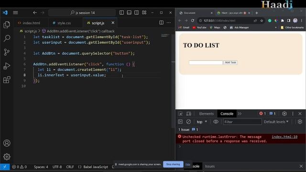Clear the console
The height and width of the screenshot is (172, 306).
[x=188, y=122]
